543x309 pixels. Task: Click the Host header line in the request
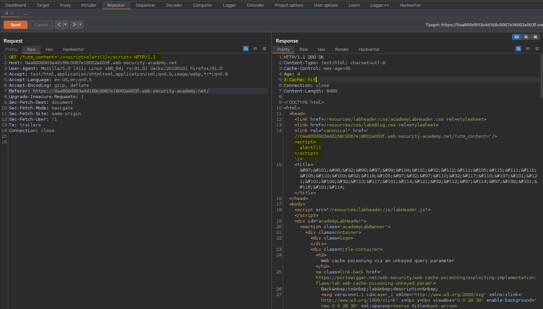point(93,63)
